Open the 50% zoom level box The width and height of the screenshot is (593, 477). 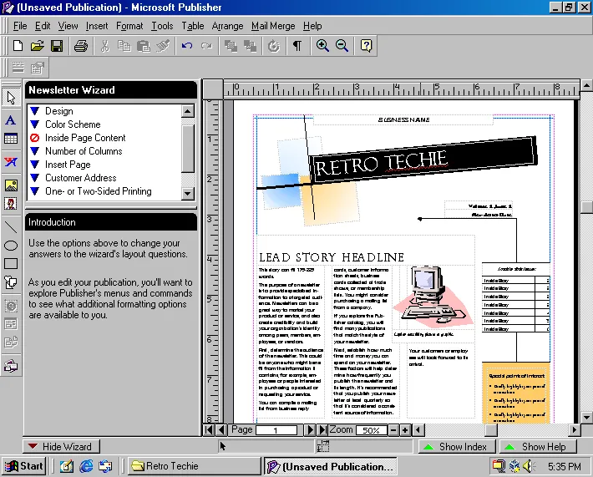(x=371, y=430)
